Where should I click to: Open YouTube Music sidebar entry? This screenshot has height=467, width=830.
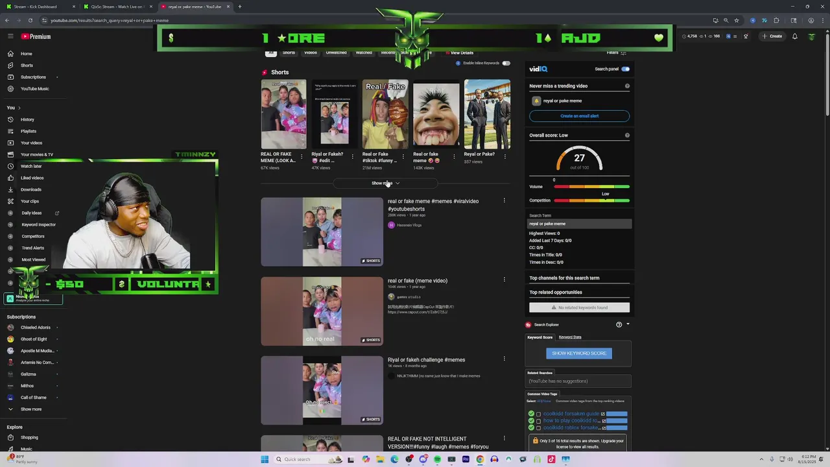[34, 89]
